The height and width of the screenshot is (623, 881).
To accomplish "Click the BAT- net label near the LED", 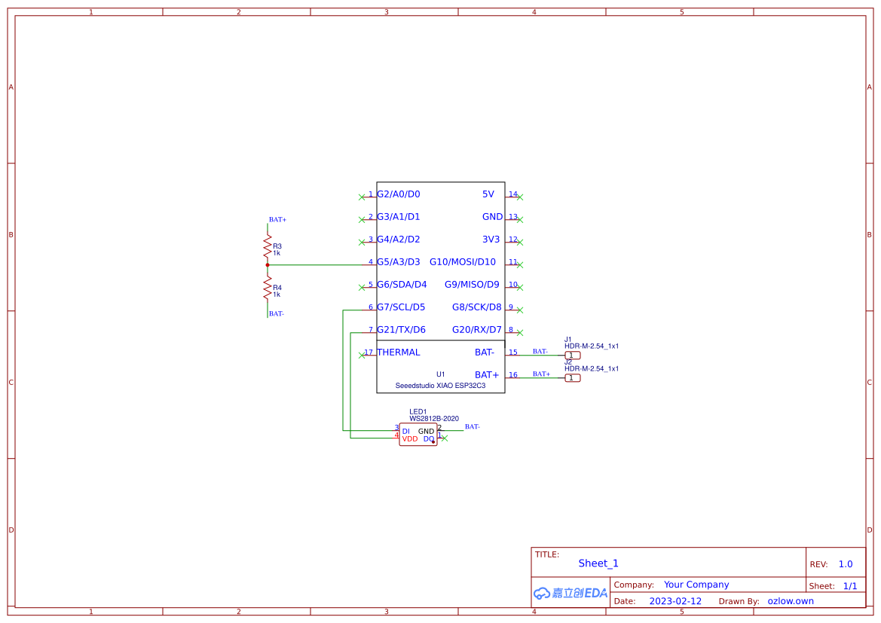I will pyautogui.click(x=472, y=426).
